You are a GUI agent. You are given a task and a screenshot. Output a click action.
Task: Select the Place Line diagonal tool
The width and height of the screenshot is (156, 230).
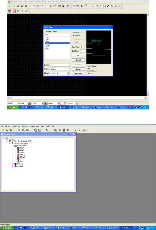coord(93,6)
